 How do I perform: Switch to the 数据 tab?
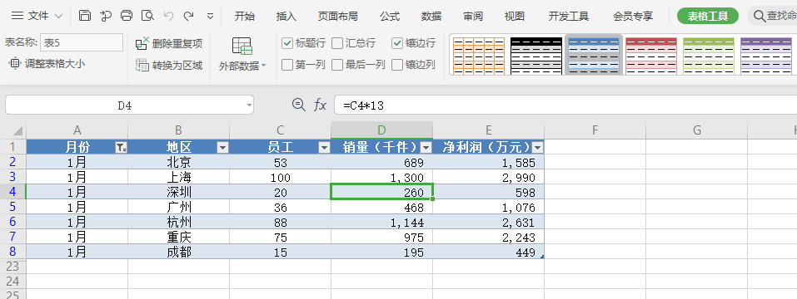coord(431,17)
